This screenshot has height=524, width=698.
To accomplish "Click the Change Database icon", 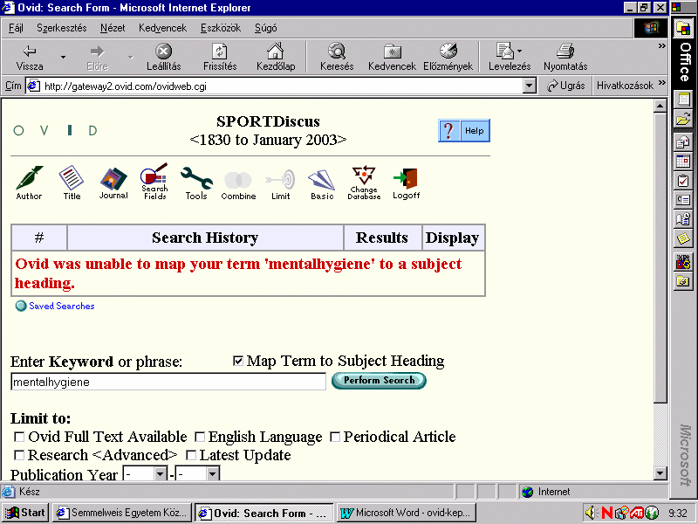I will (364, 183).
